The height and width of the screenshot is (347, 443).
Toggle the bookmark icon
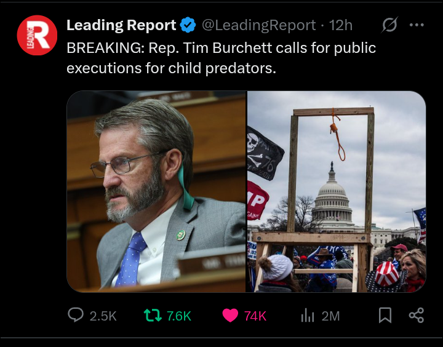coord(385,316)
